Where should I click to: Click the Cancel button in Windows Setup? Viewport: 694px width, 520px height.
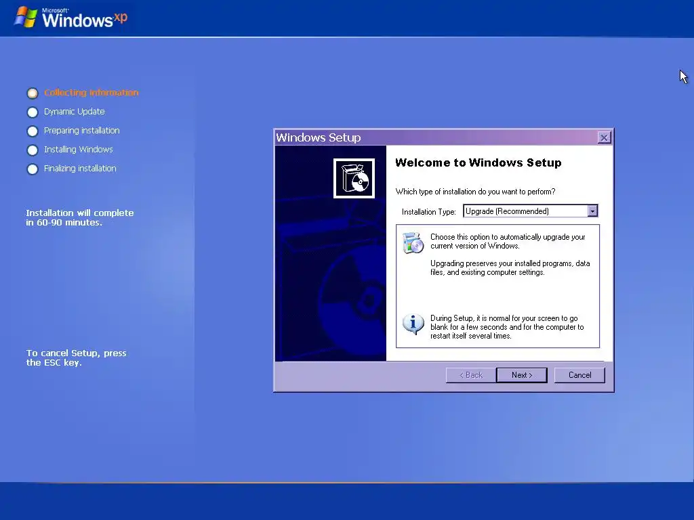click(579, 375)
